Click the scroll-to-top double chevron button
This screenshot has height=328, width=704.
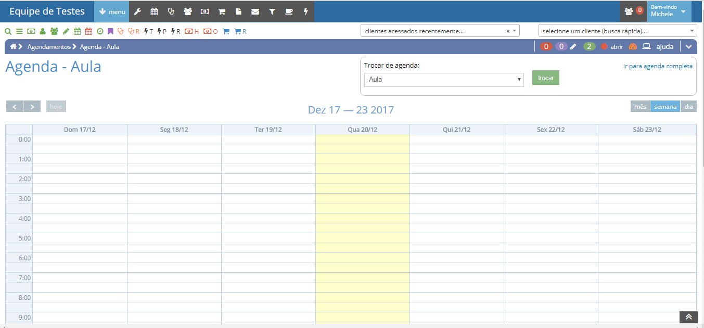[688, 317]
